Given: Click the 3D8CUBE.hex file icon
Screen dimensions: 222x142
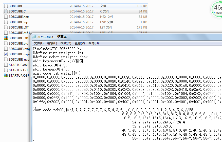Looking at the screenshot, I should 6,17.
